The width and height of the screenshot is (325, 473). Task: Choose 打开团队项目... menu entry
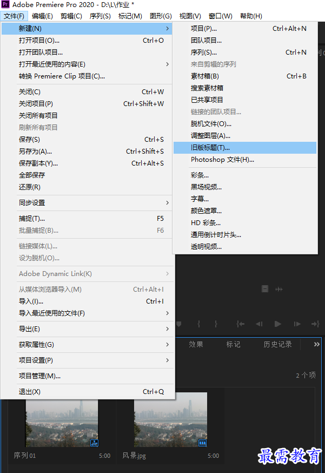pos(87,52)
